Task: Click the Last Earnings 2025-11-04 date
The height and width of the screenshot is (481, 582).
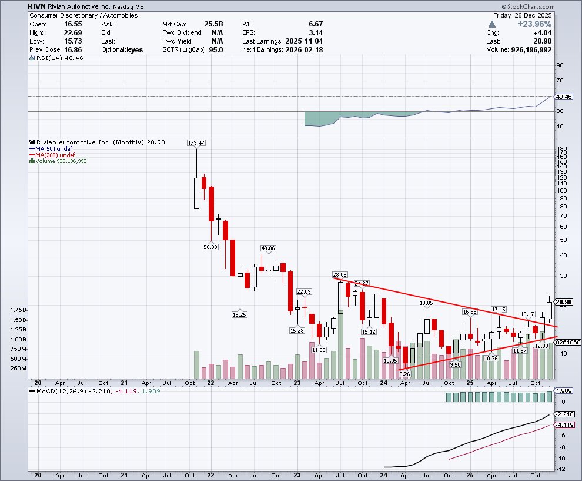Action: [304, 41]
